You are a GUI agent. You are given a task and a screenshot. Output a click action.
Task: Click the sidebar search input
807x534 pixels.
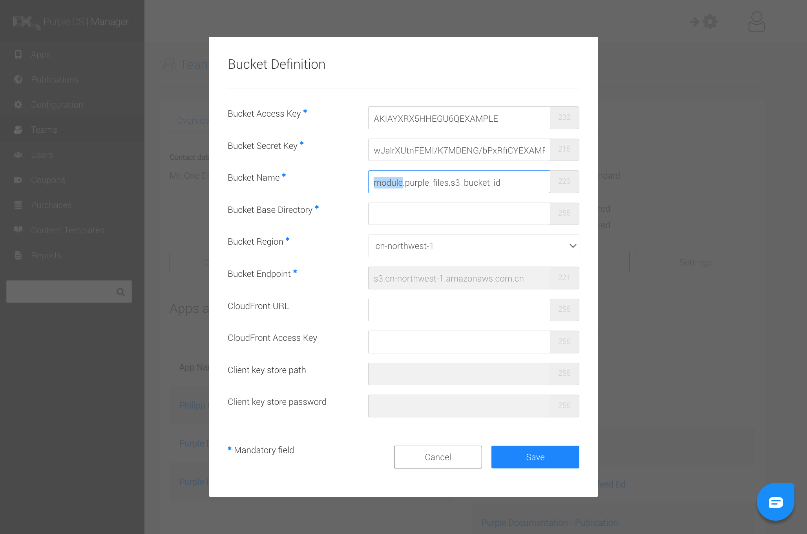pos(57,292)
